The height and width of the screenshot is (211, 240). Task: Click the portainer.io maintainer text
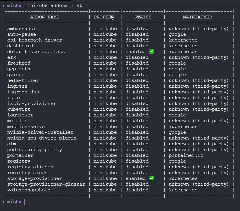coord(186,155)
